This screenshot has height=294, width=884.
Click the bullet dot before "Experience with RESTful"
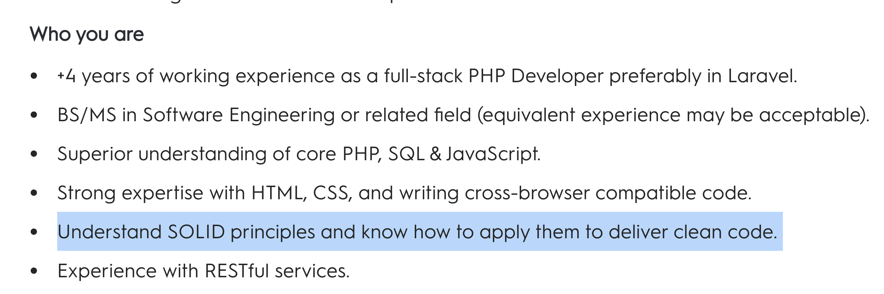click(34, 271)
